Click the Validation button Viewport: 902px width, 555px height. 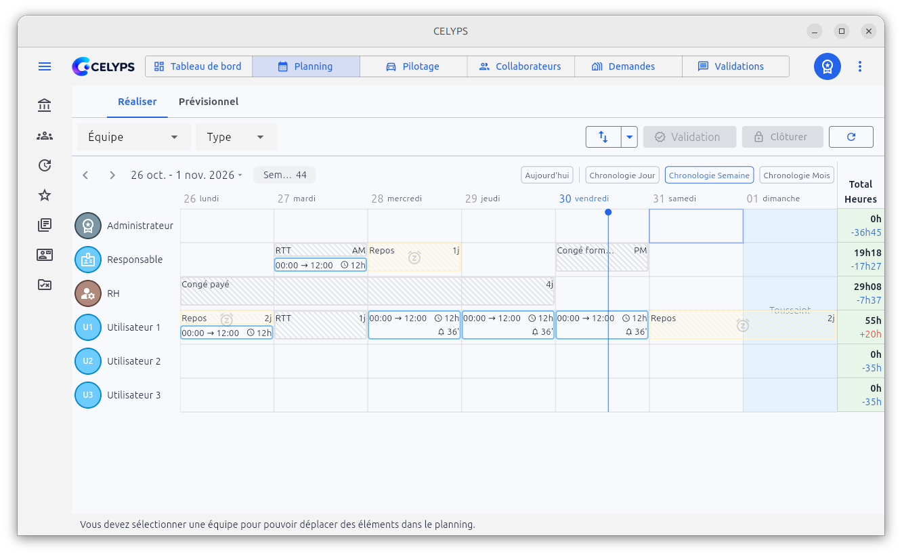point(689,137)
